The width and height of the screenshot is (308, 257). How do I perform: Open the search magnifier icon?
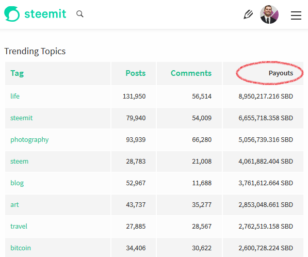(x=80, y=14)
